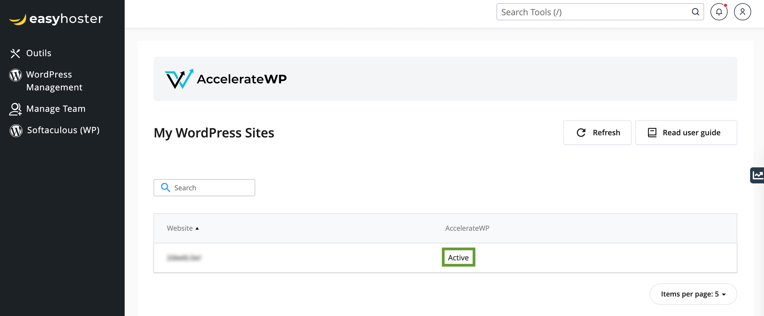
Task: Focus the Search Tools input field
Action: coord(593,12)
